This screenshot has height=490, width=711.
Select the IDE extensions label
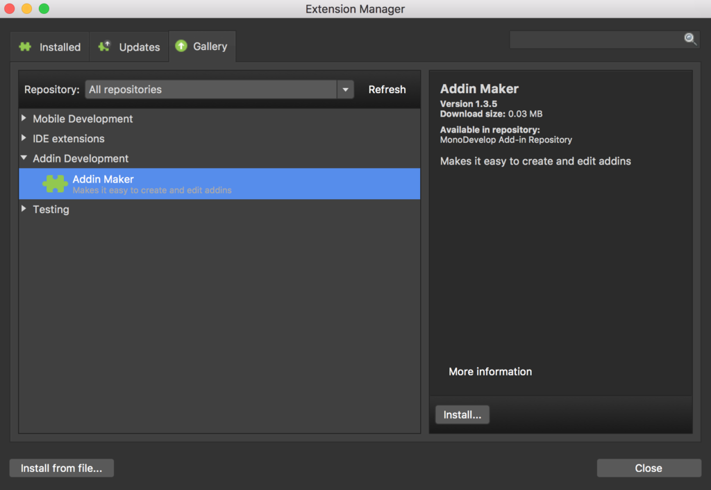click(x=69, y=139)
